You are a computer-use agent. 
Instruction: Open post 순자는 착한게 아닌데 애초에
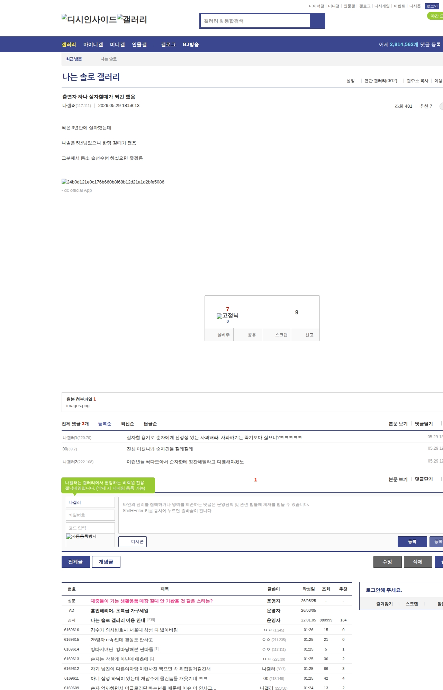point(119,659)
